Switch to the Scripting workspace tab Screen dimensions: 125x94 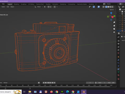point(91,4)
